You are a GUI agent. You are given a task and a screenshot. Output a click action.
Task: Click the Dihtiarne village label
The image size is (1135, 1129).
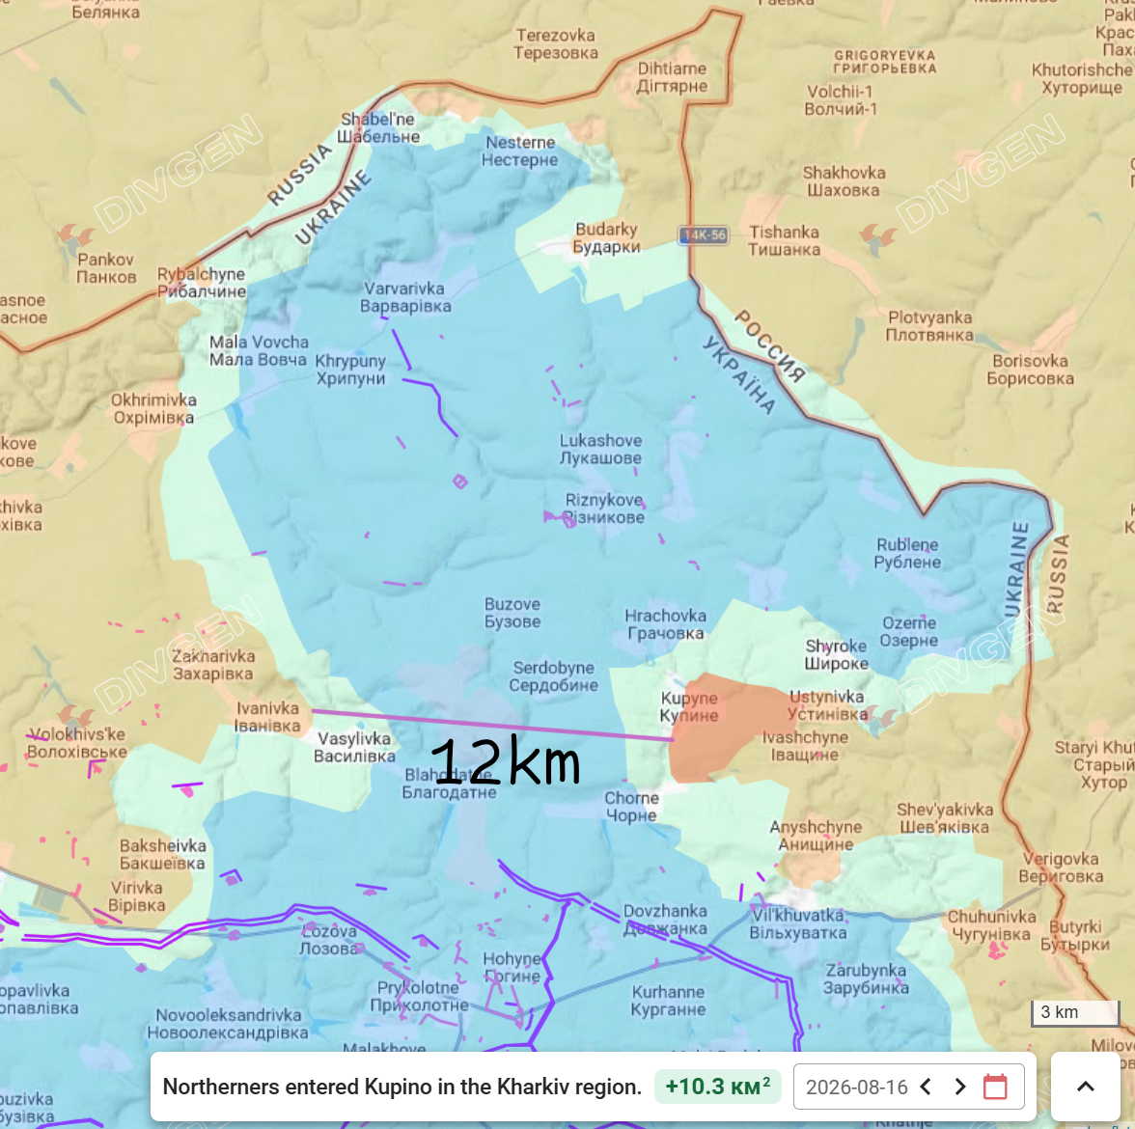[672, 77]
